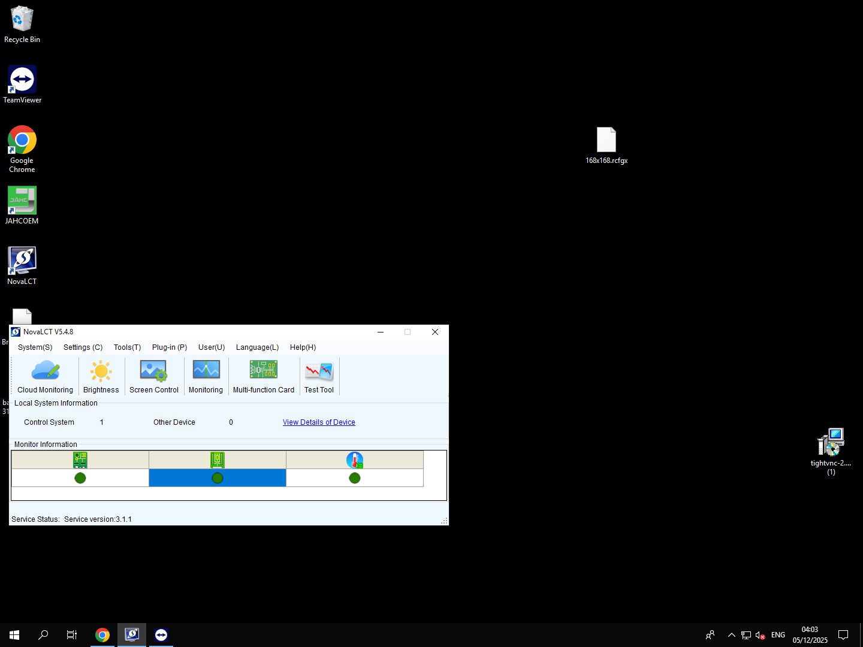Select the highlighted receiving card icon
Image resolution: width=863 pixels, height=647 pixels.
(217, 460)
